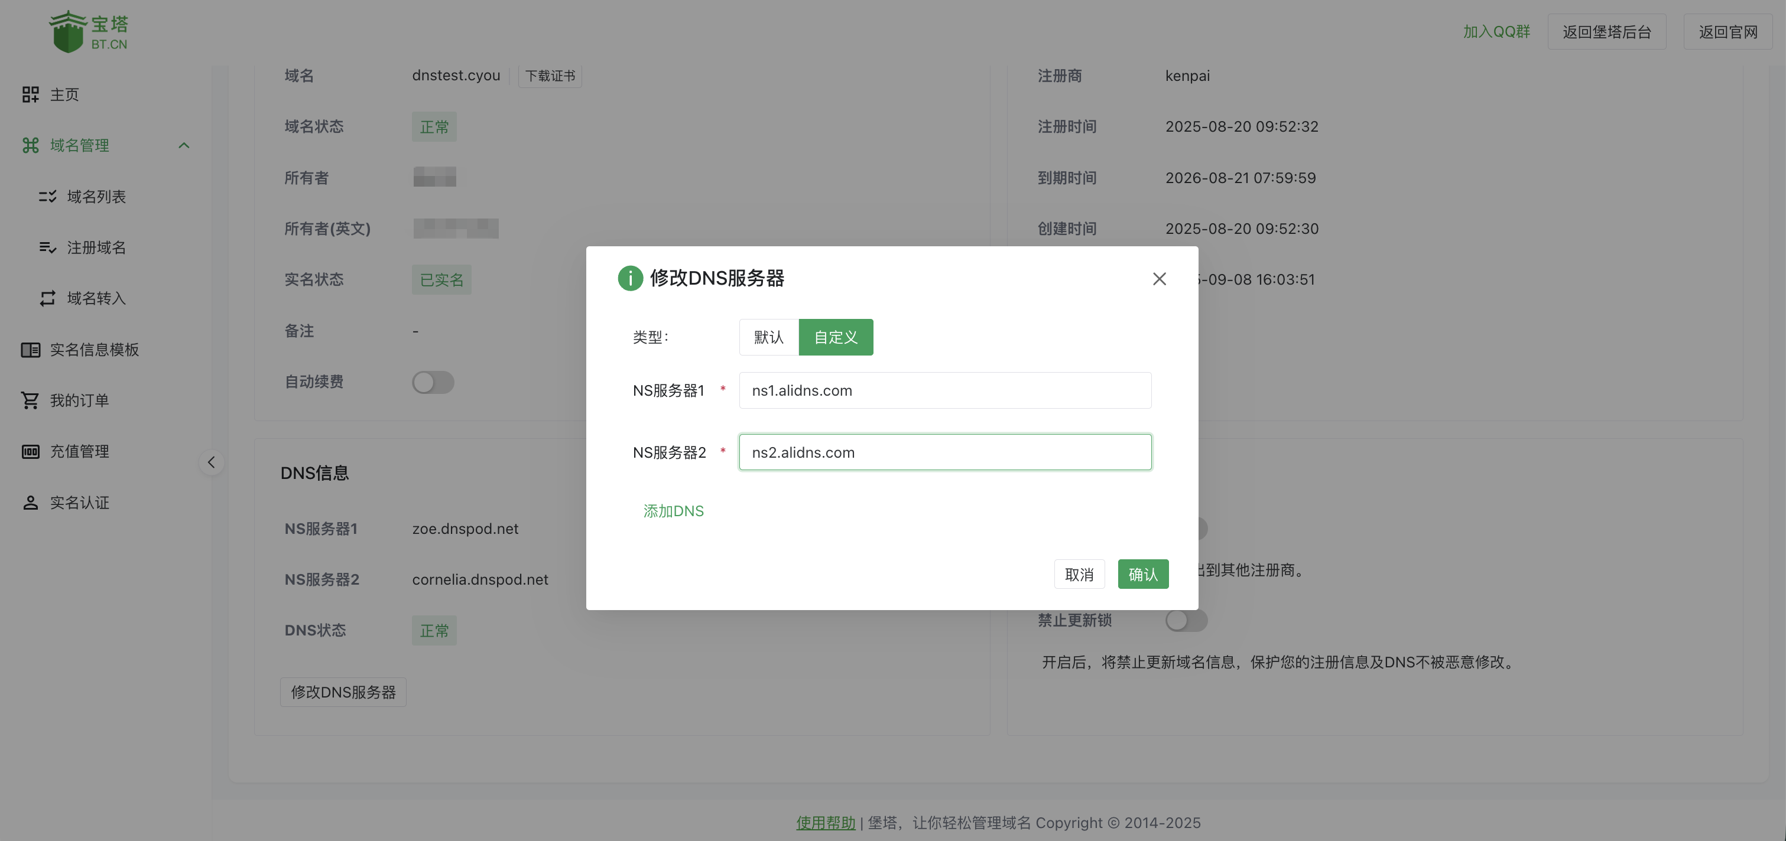Close the 修改DNS服务器 dialog
The width and height of the screenshot is (1786, 841).
pos(1158,279)
